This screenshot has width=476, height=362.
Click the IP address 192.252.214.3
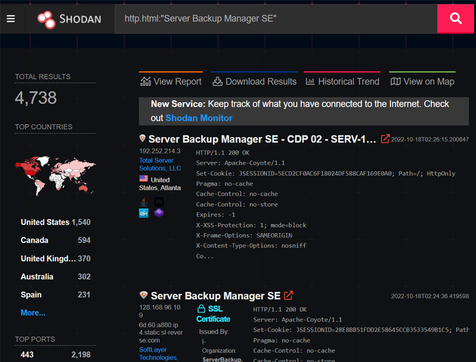click(160, 151)
